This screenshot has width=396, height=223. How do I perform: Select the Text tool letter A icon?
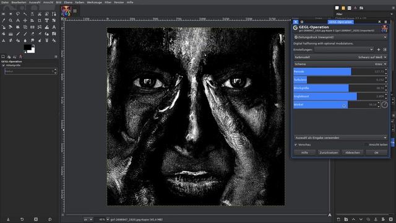click(x=54, y=27)
